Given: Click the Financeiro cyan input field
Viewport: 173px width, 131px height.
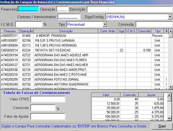Looking at the screenshot, I should 28,9.
